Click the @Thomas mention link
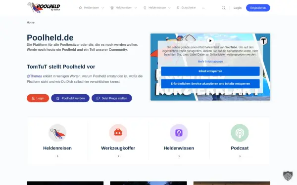This screenshot has width=297, height=185. pos(34,76)
